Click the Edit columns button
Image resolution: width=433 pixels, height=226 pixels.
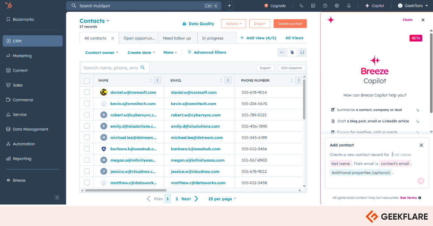coord(291,68)
